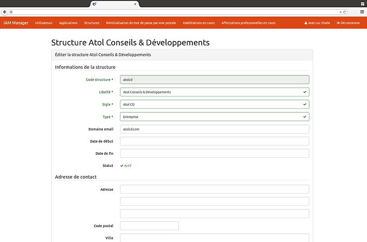Edit the Domaine email field
This screenshot has width=367, height=242.
click(x=215, y=129)
